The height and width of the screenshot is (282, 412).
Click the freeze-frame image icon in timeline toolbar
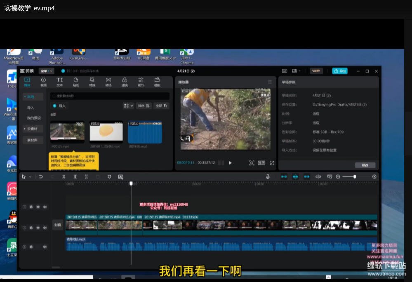120,177
